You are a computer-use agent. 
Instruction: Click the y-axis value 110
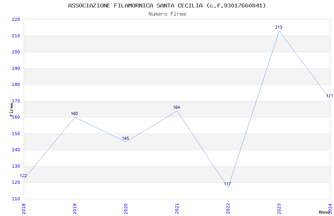(16, 199)
